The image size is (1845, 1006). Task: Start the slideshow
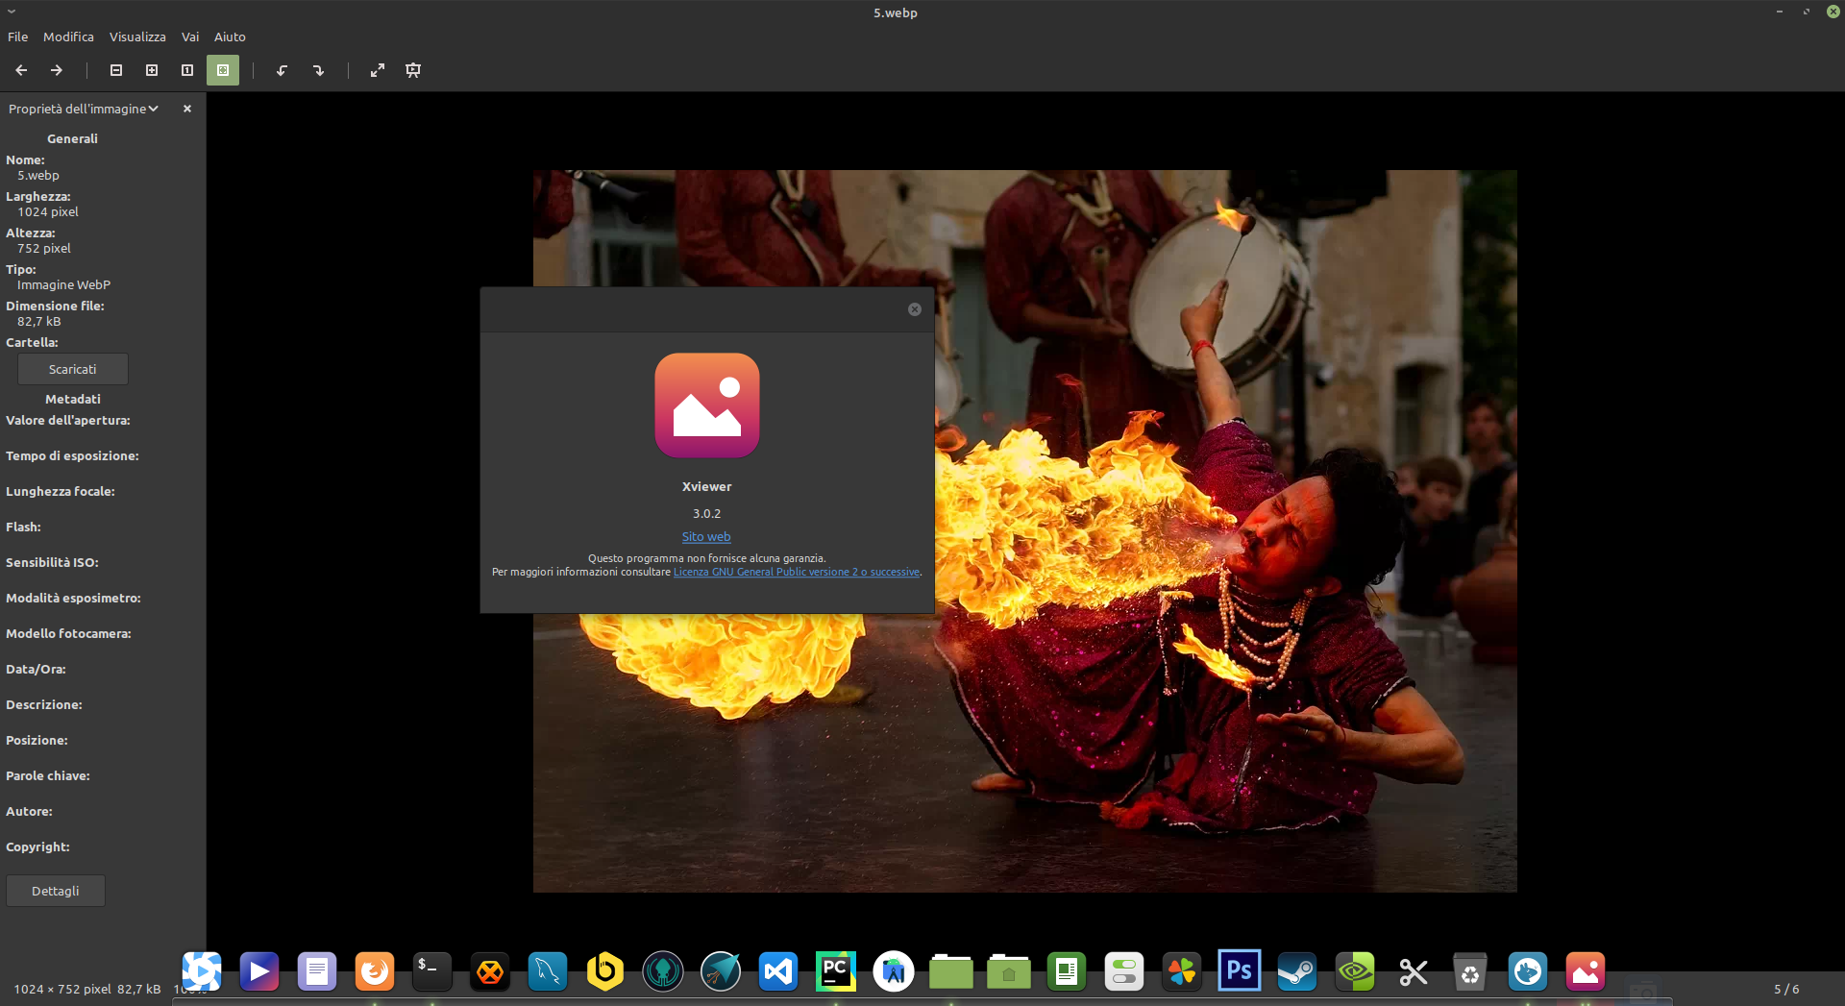pos(413,70)
